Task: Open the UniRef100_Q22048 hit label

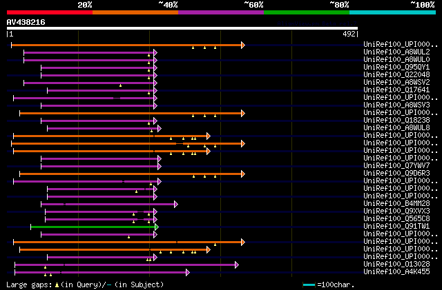Action: 396,75
